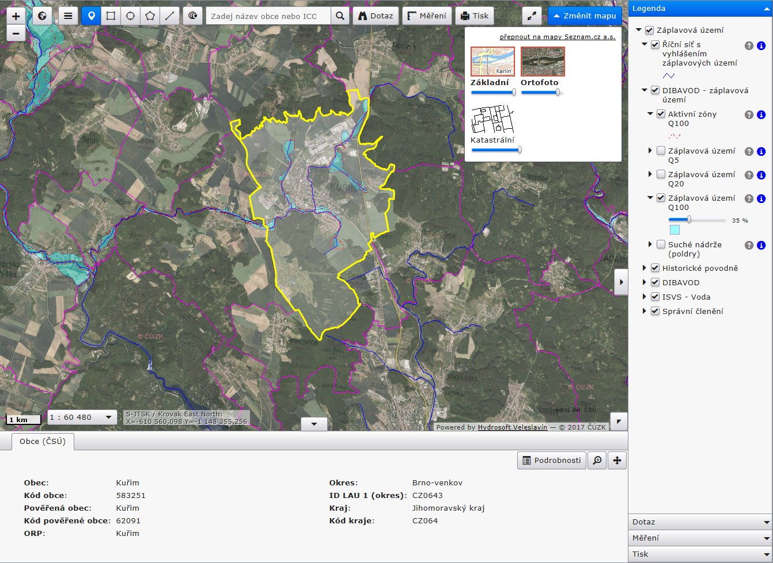Toggle Říční síť s vyhlášením checkbox
Viewport: 773px width, 563px height.
pos(655,44)
